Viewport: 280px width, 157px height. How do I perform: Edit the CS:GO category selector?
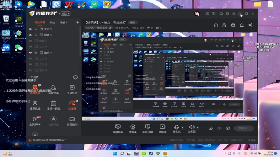[x=99, y=28]
